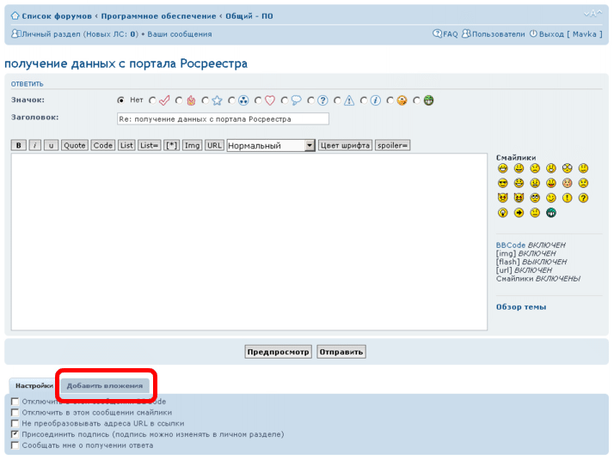Viewport: 614px width, 460px height.
Task: Open the 'BBCode' help link
Action: (x=510, y=245)
